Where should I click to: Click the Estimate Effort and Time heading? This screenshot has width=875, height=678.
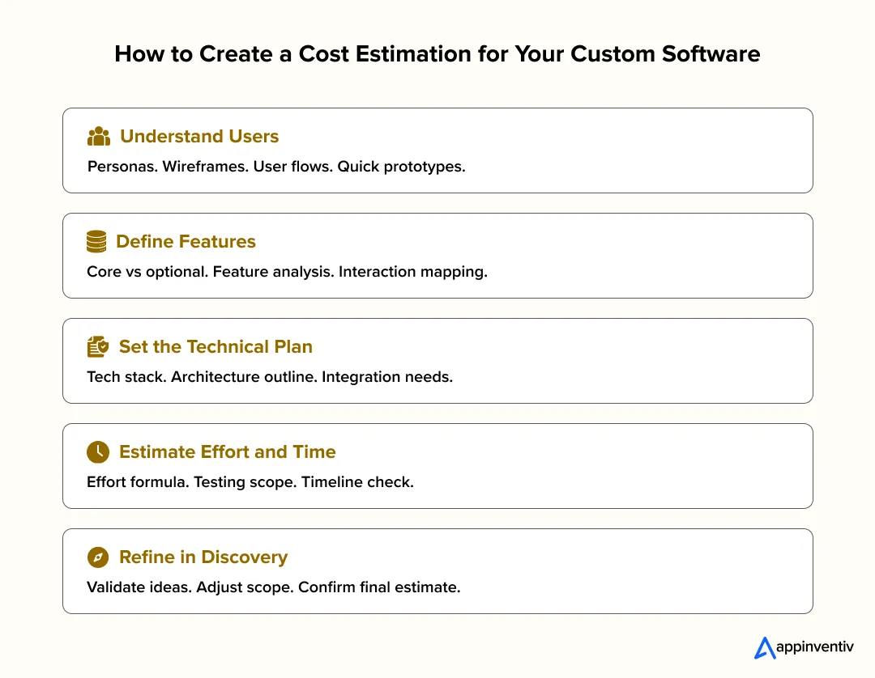(x=227, y=451)
